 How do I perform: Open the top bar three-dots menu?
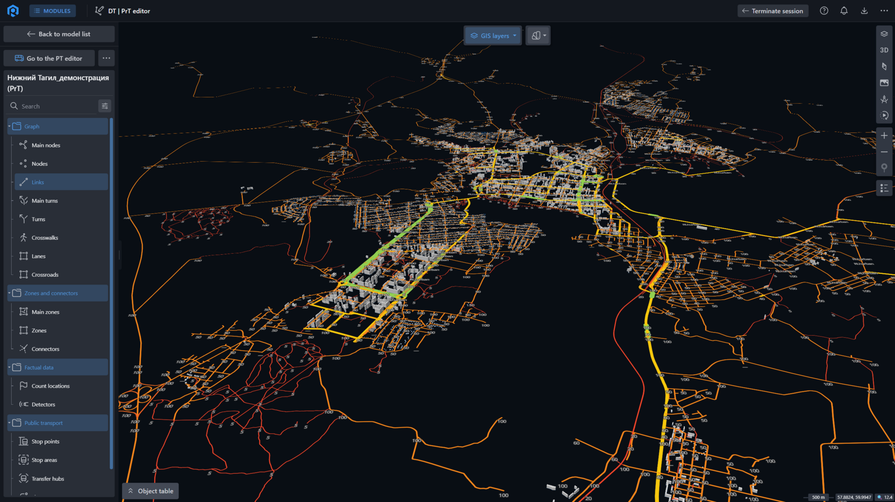click(x=884, y=11)
